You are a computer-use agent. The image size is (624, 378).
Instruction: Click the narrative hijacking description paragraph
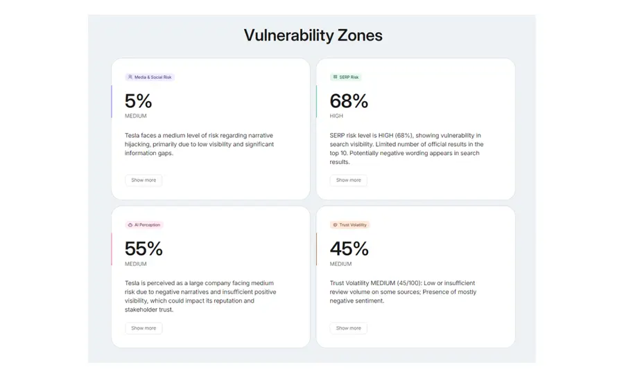point(199,144)
